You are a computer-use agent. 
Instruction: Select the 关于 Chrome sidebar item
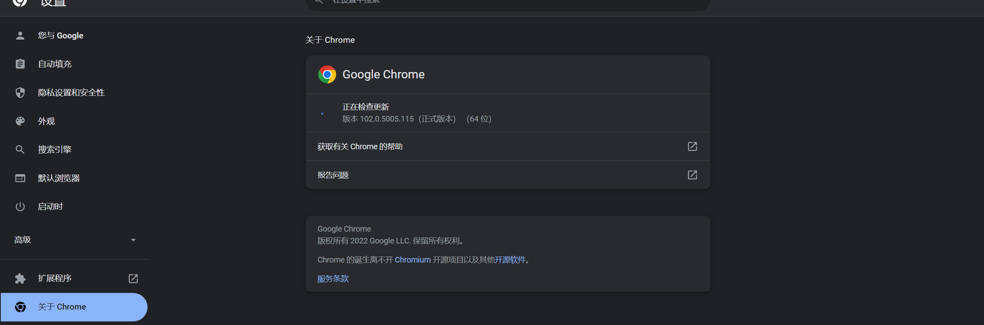pyautogui.click(x=74, y=307)
